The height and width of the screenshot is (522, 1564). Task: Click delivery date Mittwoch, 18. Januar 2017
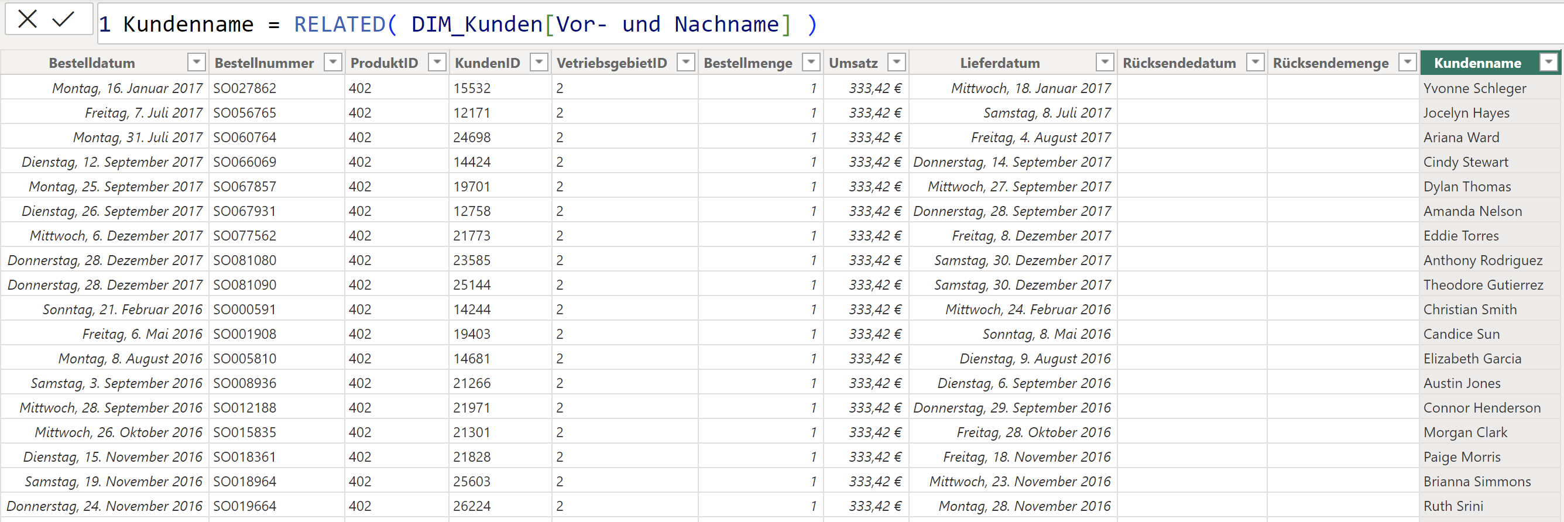coord(1031,88)
